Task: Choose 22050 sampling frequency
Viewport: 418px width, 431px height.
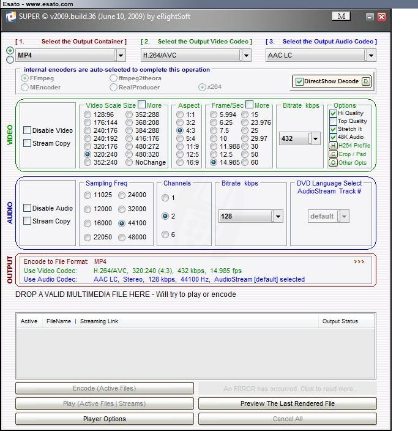Action: tap(88, 237)
